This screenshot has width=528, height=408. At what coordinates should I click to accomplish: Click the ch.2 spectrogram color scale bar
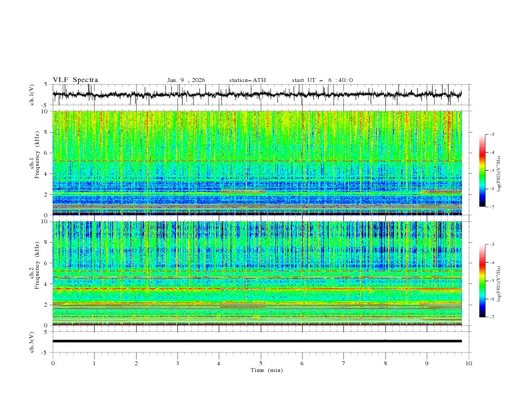482,281
